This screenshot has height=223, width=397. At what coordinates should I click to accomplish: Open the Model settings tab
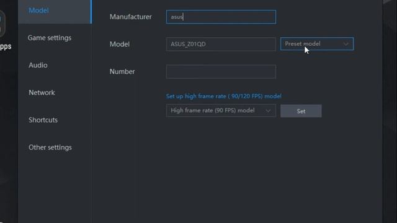point(55,11)
